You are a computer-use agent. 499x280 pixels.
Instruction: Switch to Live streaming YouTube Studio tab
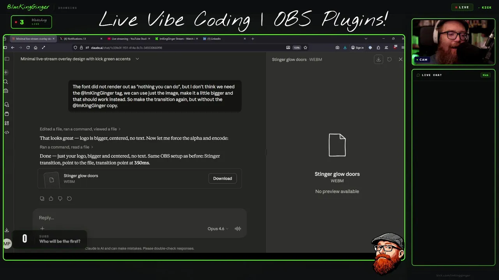coord(129,39)
